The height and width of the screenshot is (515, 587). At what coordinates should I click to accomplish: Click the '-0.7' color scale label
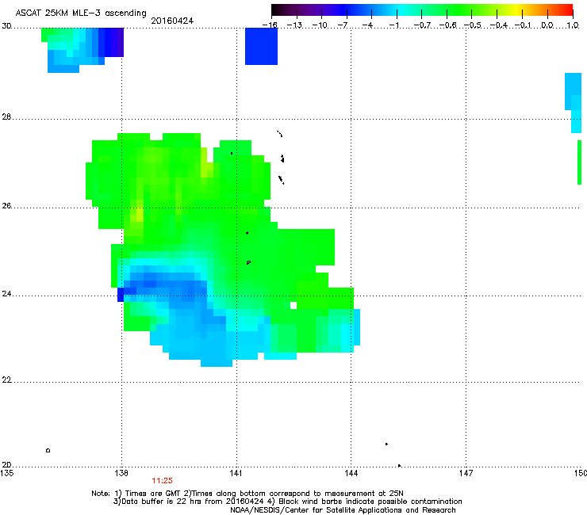422,25
